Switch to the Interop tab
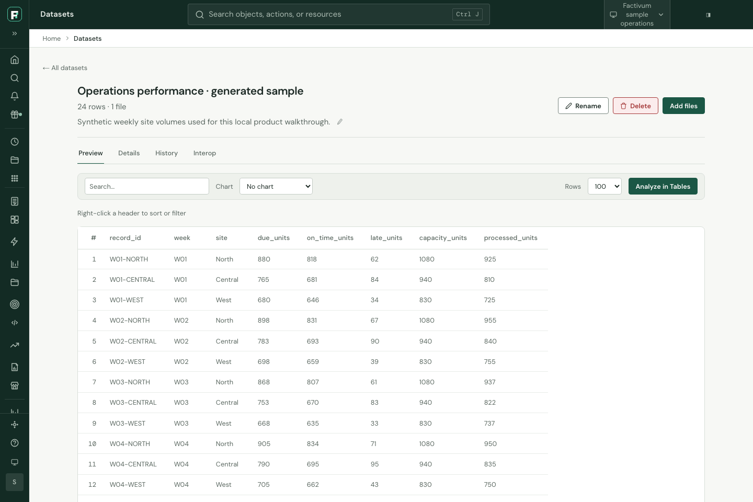The width and height of the screenshot is (753, 502). (x=204, y=153)
